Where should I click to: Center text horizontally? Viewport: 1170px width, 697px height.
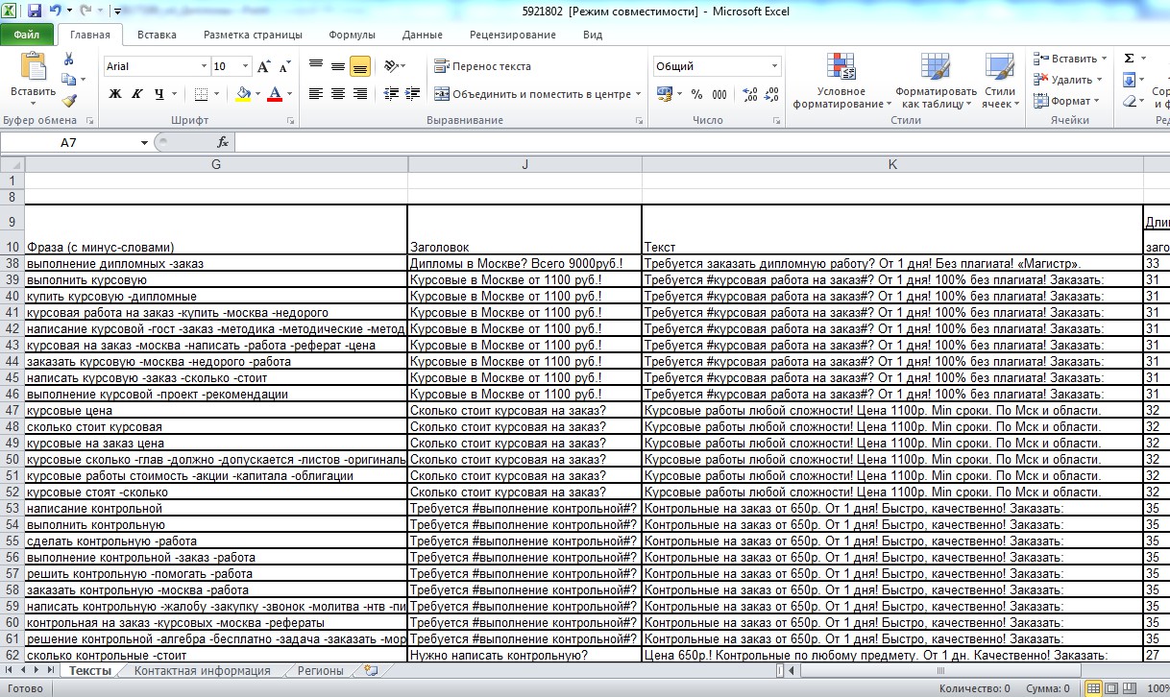point(338,94)
